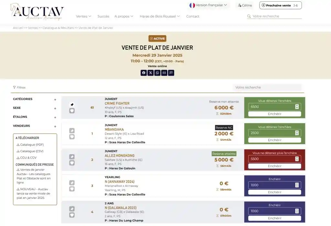Pin the Allez Hongkong lot
331x226 pixels.
click(72, 157)
